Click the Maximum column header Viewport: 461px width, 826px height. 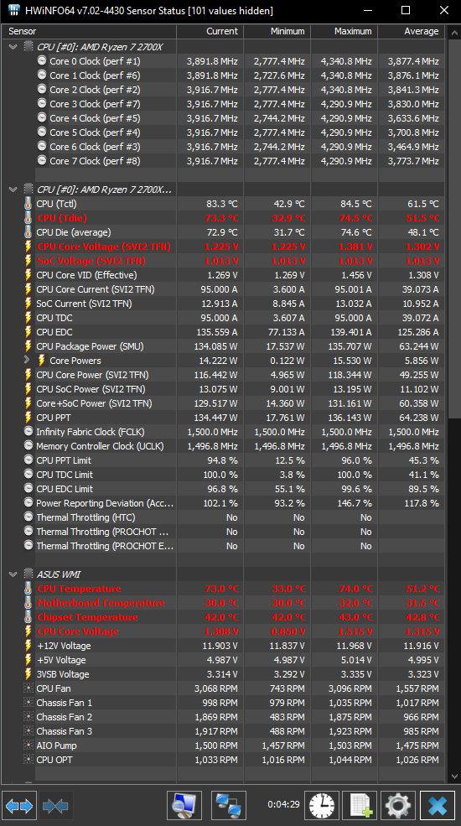(344, 31)
